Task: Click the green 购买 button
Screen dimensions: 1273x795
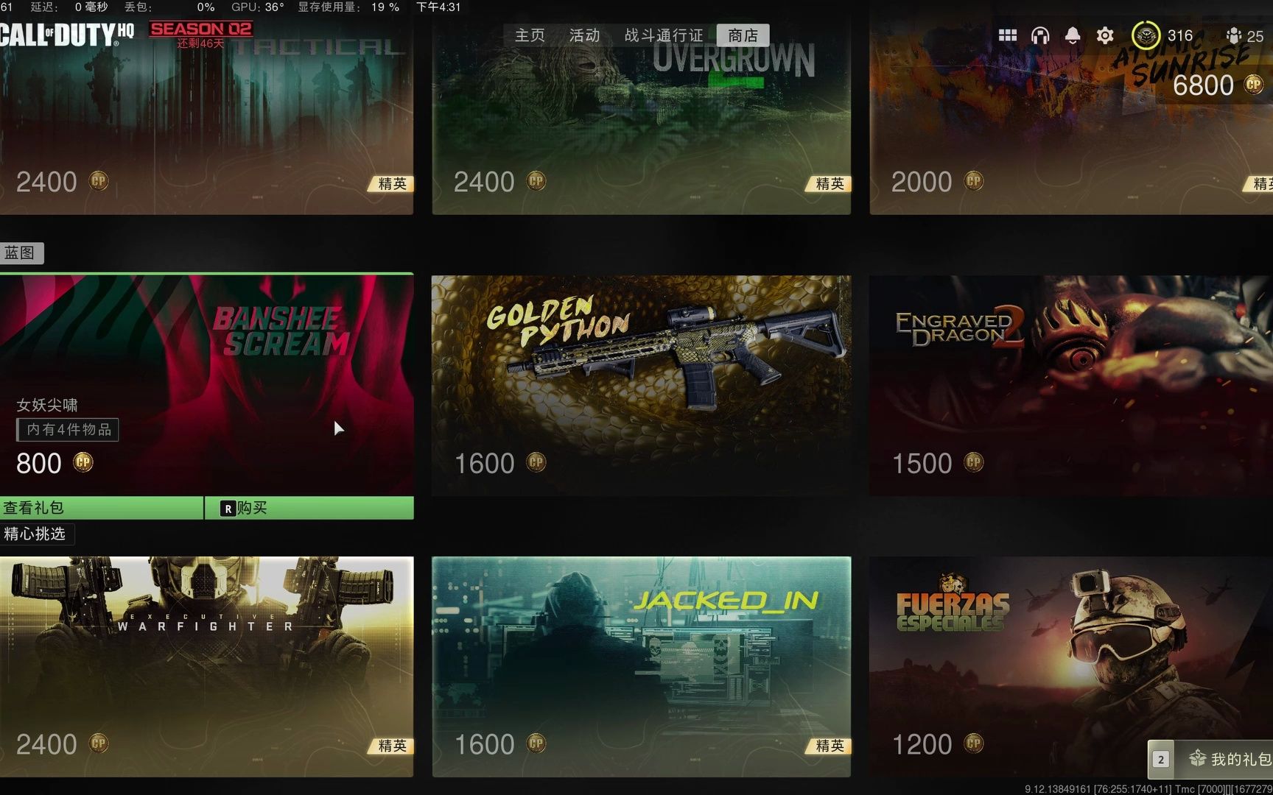Action: point(309,508)
